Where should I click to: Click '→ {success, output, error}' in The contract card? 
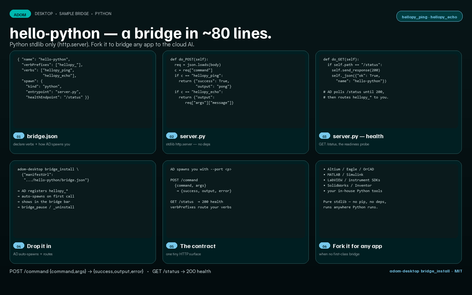click(204, 191)
